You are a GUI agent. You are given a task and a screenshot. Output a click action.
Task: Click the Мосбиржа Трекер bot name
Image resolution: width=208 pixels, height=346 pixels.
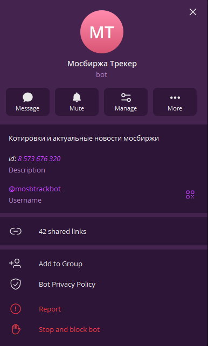[102, 64]
